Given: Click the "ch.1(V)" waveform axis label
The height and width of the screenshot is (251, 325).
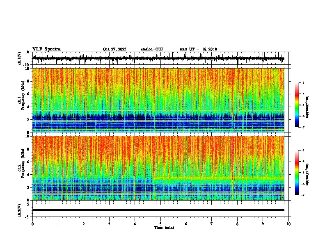Looking at the screenshot, I should click(x=20, y=58).
